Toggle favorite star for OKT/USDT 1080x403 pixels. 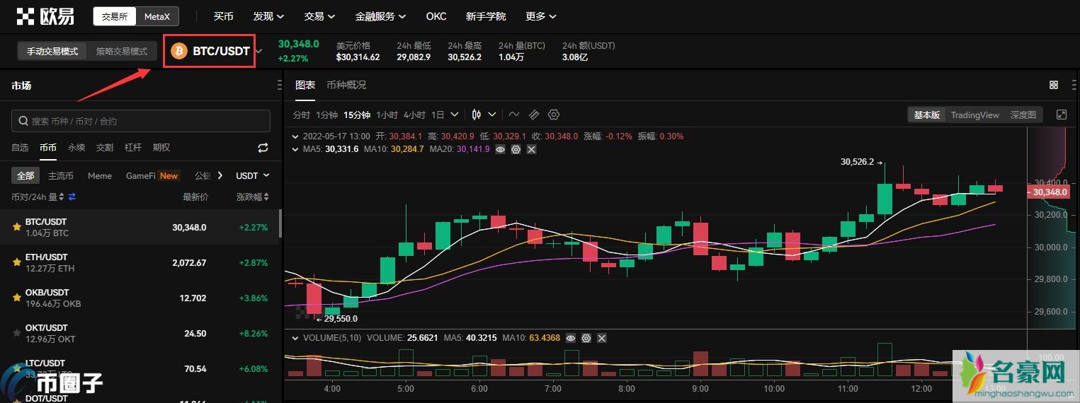[16, 333]
